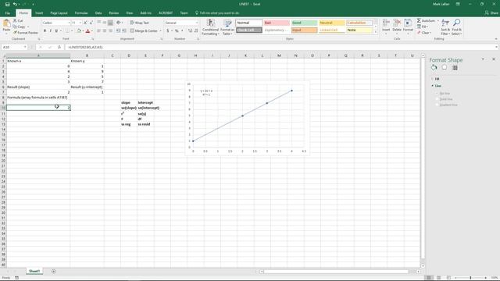
Task: Select the Sheet1 worksheet tab
Action: point(34,271)
